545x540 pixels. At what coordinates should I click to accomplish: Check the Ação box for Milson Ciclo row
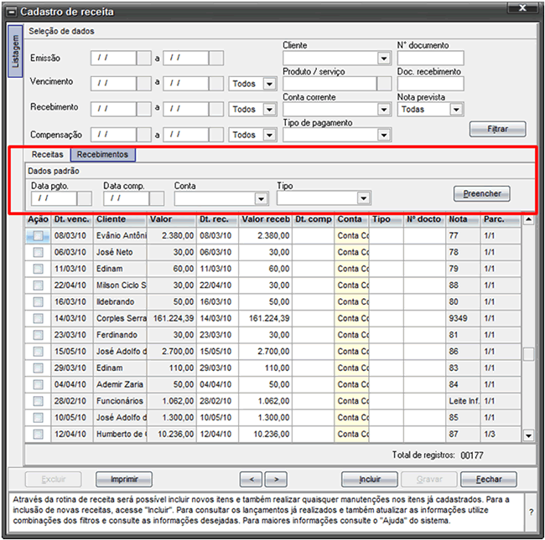point(38,285)
